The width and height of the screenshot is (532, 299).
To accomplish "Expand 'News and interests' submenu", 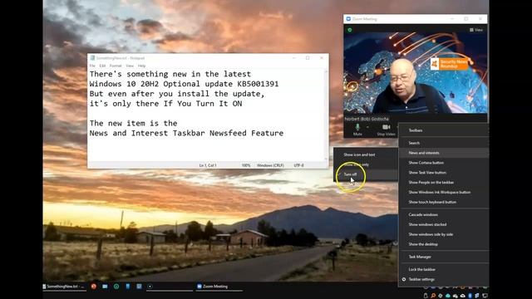I will tap(444, 153).
